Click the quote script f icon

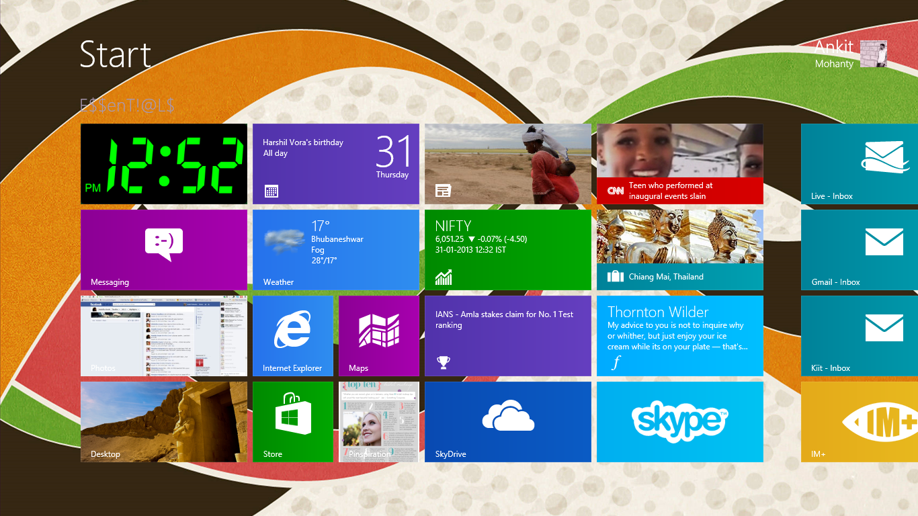[x=616, y=363]
